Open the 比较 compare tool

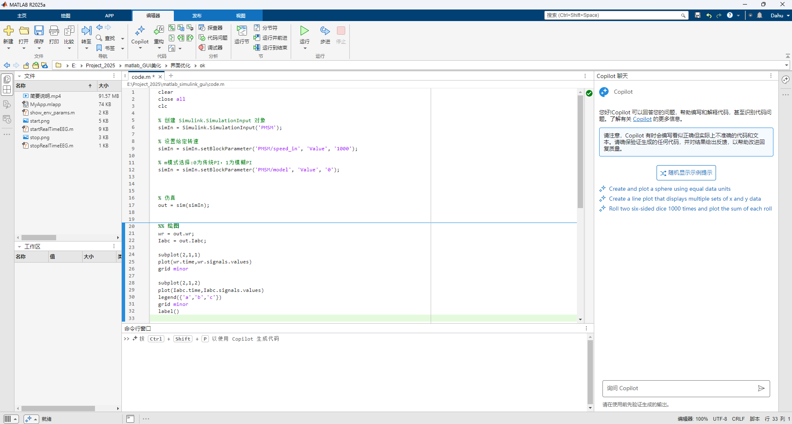pos(69,31)
